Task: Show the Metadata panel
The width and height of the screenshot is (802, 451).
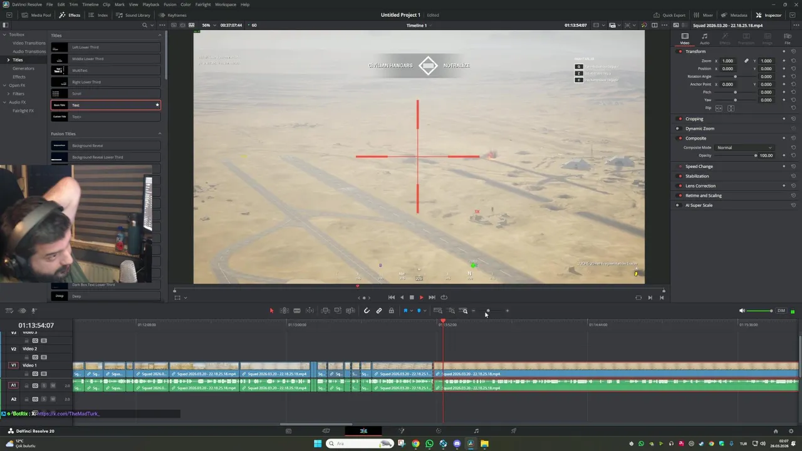Action: 734,15
